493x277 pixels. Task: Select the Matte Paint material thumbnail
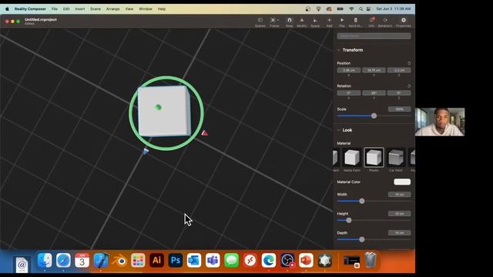click(352, 157)
